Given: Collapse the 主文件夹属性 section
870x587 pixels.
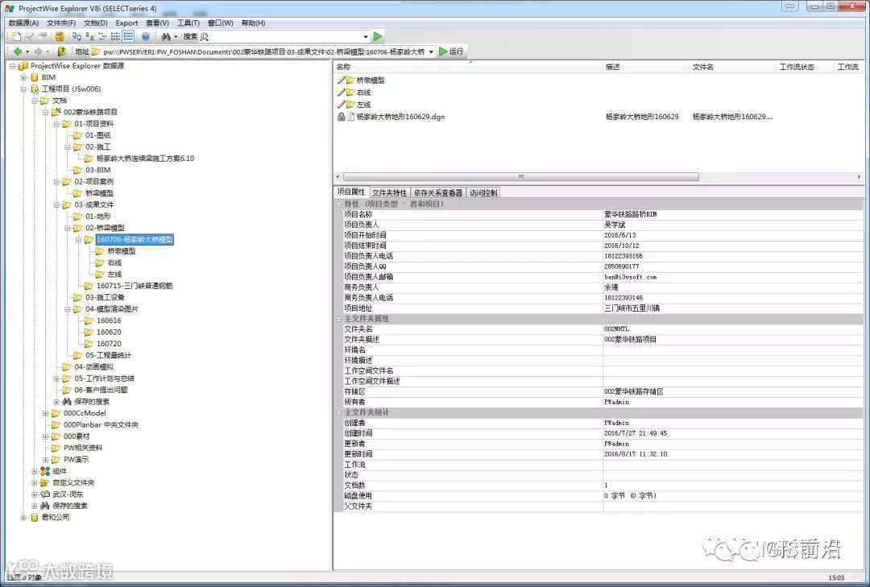Looking at the screenshot, I should click(338, 319).
